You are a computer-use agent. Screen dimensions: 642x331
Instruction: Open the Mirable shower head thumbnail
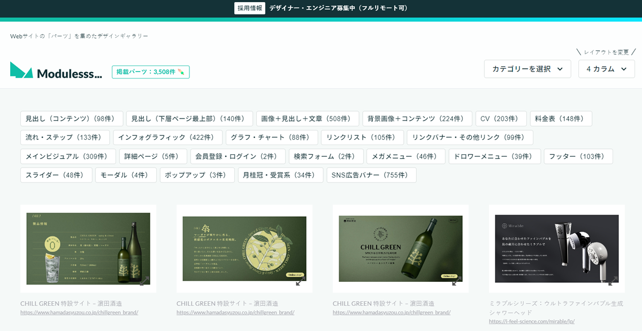[x=557, y=248]
